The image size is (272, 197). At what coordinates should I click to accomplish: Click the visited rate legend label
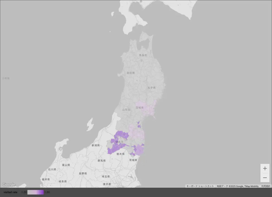10,192
